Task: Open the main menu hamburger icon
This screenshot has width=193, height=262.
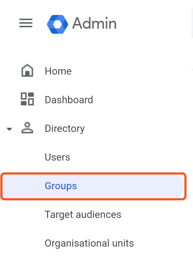Action: click(26, 23)
